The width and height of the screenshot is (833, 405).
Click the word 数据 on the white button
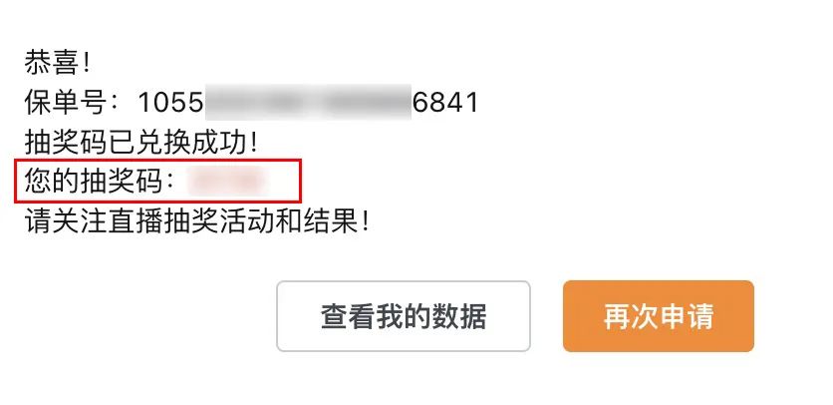pyautogui.click(x=458, y=316)
